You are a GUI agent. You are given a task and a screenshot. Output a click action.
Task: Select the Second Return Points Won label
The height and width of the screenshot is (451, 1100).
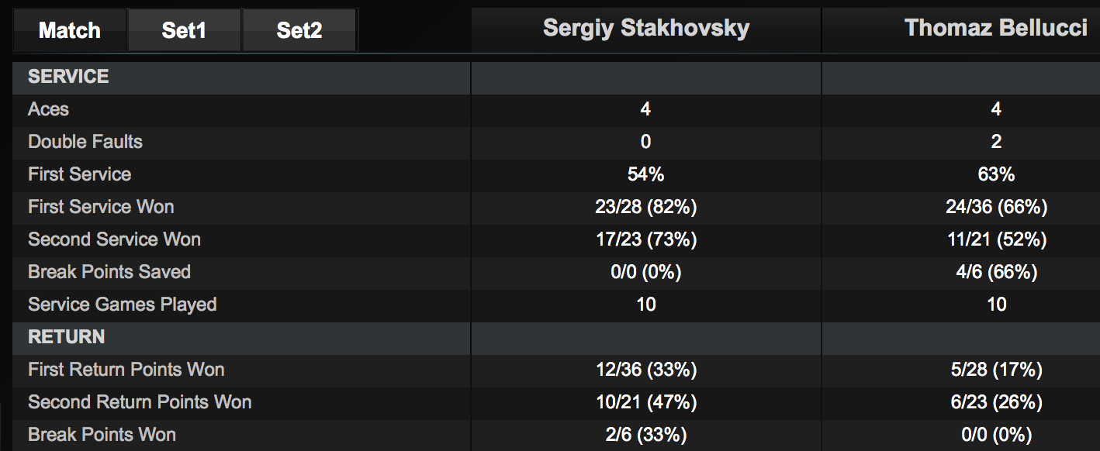point(140,402)
